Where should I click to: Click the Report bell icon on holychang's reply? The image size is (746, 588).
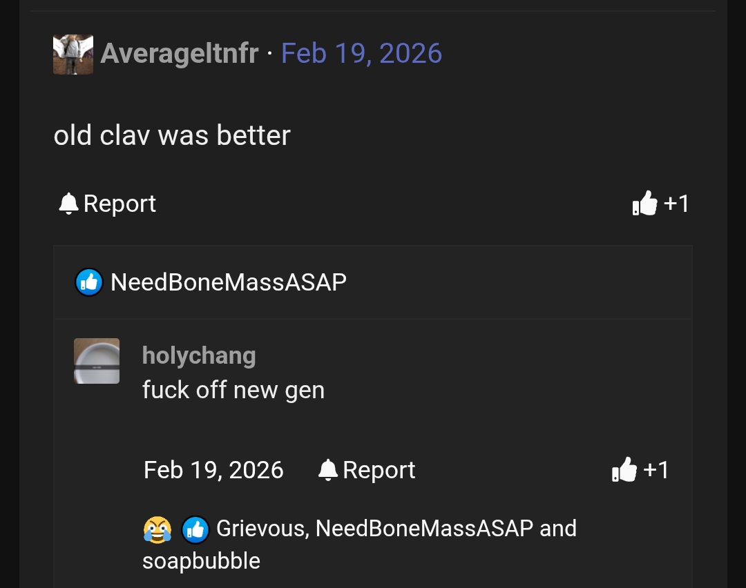pyautogui.click(x=329, y=469)
